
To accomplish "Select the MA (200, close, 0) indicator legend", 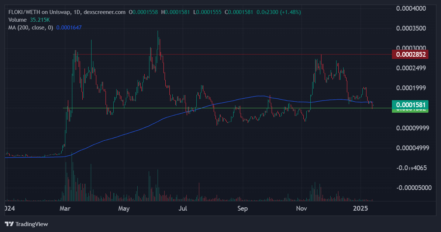I will (31, 28).
